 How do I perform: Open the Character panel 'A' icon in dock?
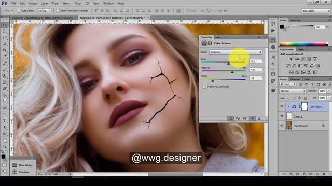[x=273, y=57]
